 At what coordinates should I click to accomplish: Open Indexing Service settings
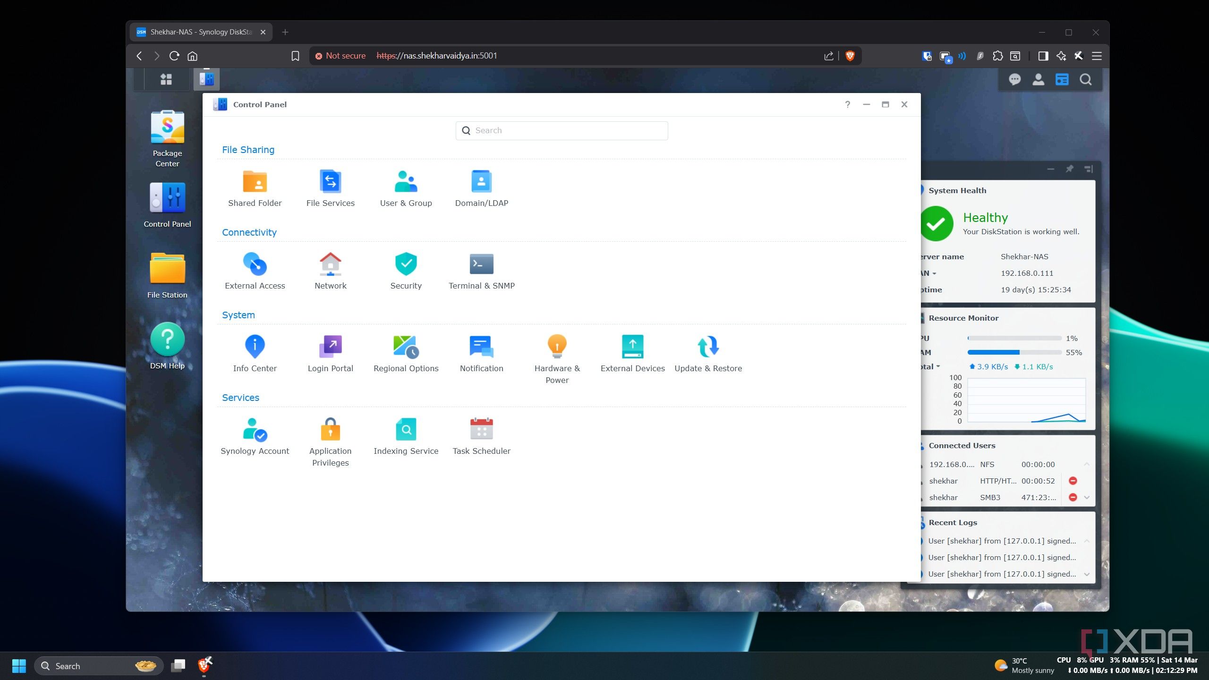coord(406,437)
